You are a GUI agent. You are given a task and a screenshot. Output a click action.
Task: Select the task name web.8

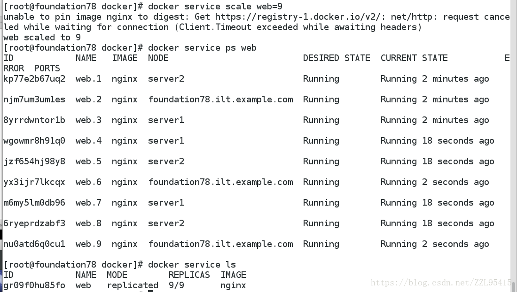click(x=88, y=223)
